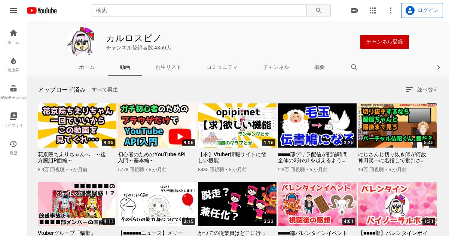449x236 pixels.
Task: Click the カルロスピノ channel name
Action: (x=134, y=38)
